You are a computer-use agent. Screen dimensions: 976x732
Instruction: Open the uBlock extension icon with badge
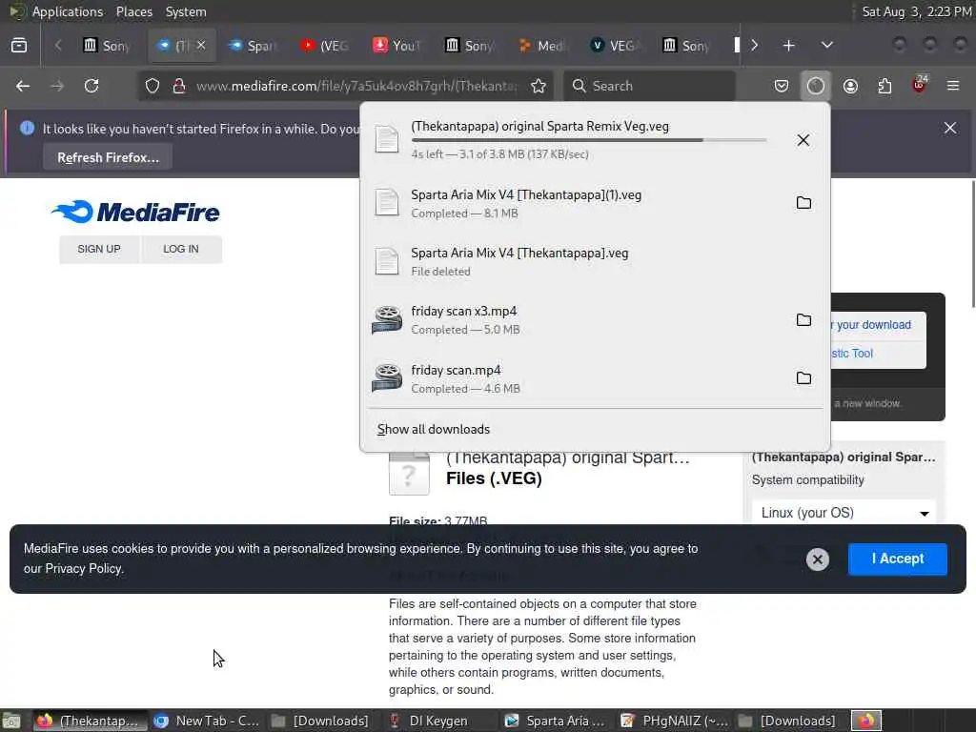tap(920, 85)
